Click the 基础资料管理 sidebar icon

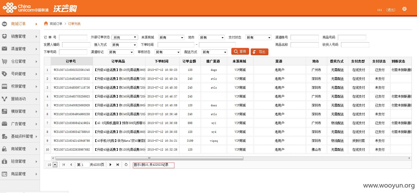(x=4, y=136)
